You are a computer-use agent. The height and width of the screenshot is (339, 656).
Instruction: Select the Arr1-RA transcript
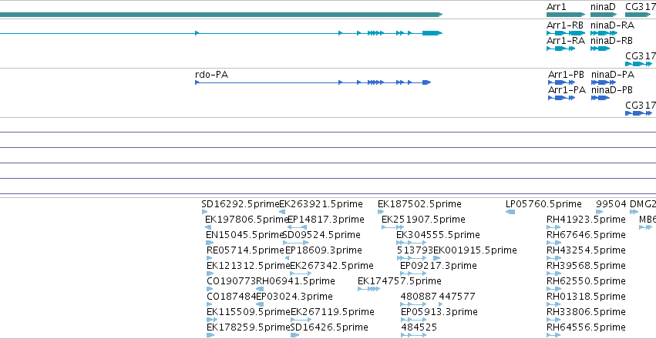click(560, 49)
